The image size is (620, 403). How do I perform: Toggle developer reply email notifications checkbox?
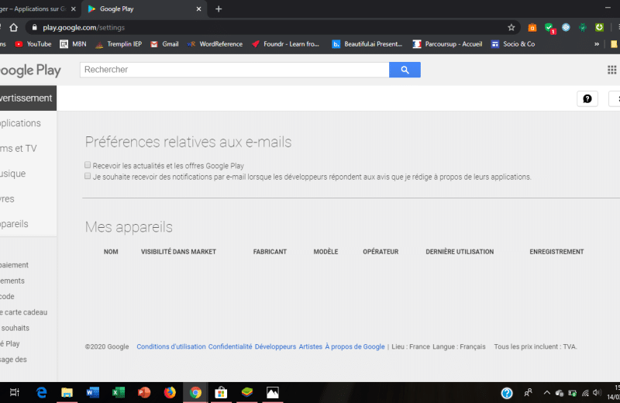[88, 176]
